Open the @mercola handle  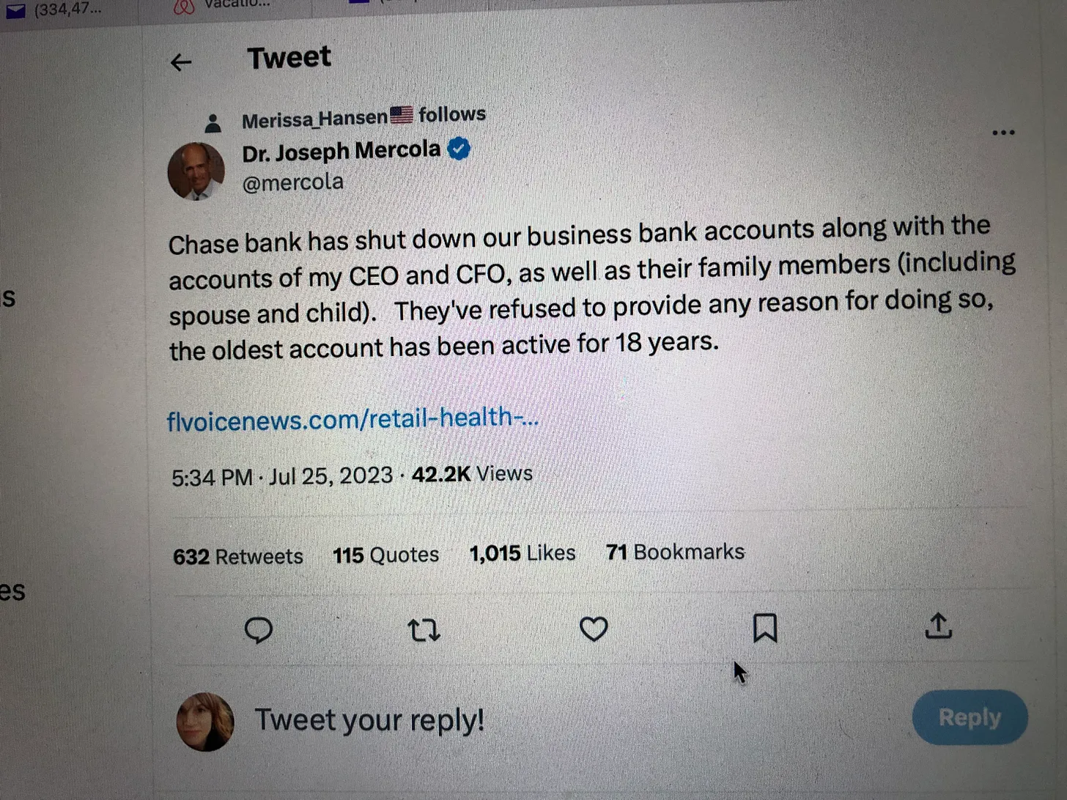[x=293, y=182]
